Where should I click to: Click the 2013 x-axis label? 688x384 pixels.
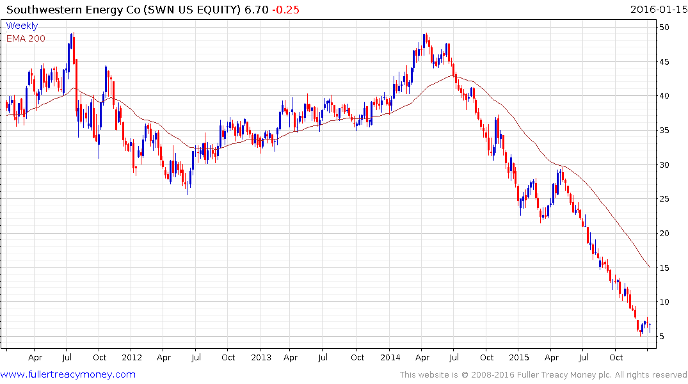(x=261, y=357)
